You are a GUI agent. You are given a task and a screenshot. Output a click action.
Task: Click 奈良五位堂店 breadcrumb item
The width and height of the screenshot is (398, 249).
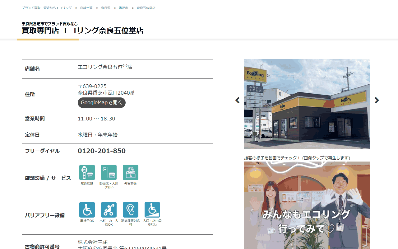(x=146, y=8)
